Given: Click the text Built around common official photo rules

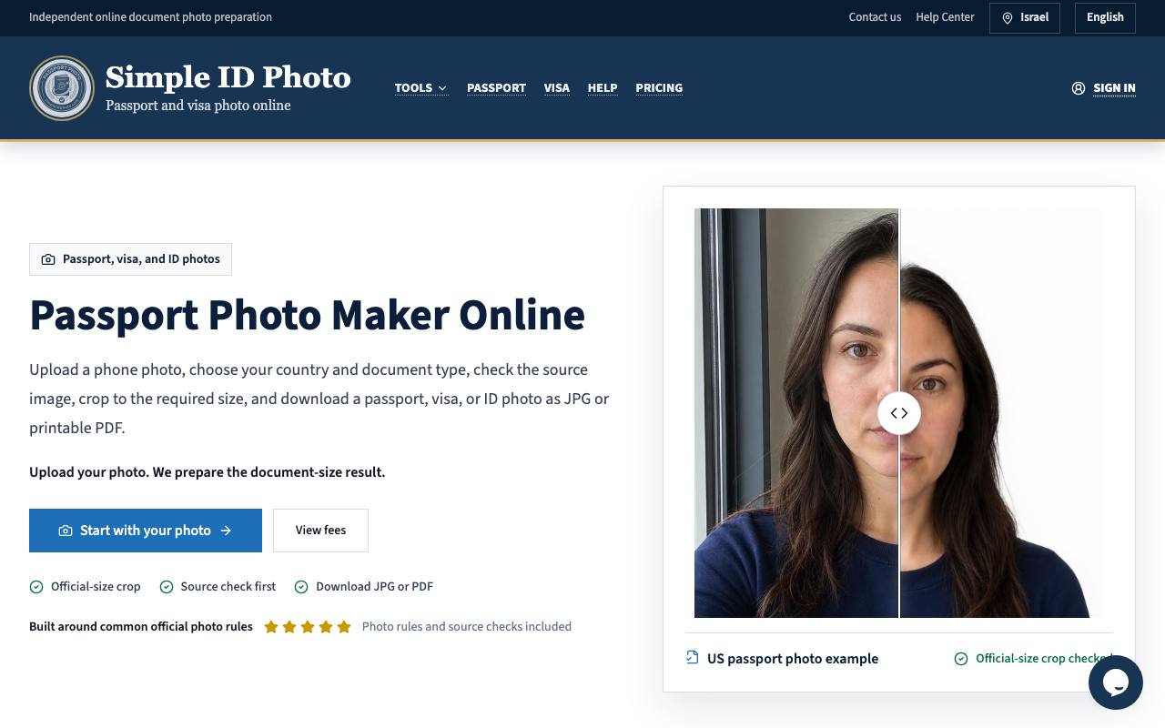Looking at the screenshot, I should coord(141,627).
